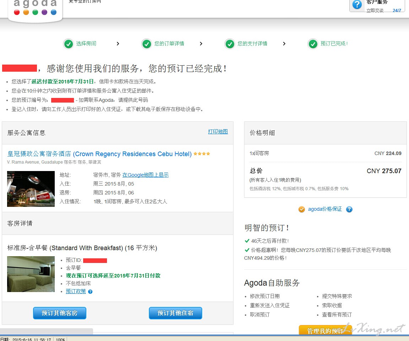Click the 打印地图 print map link
Image resolution: width=409 pixels, height=341 pixels.
pos(218,132)
